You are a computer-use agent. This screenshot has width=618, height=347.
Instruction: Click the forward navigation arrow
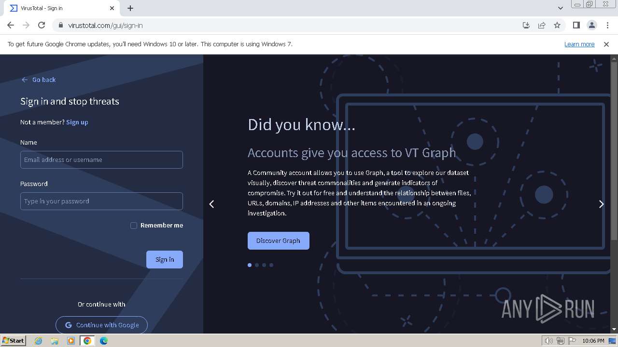click(x=26, y=25)
